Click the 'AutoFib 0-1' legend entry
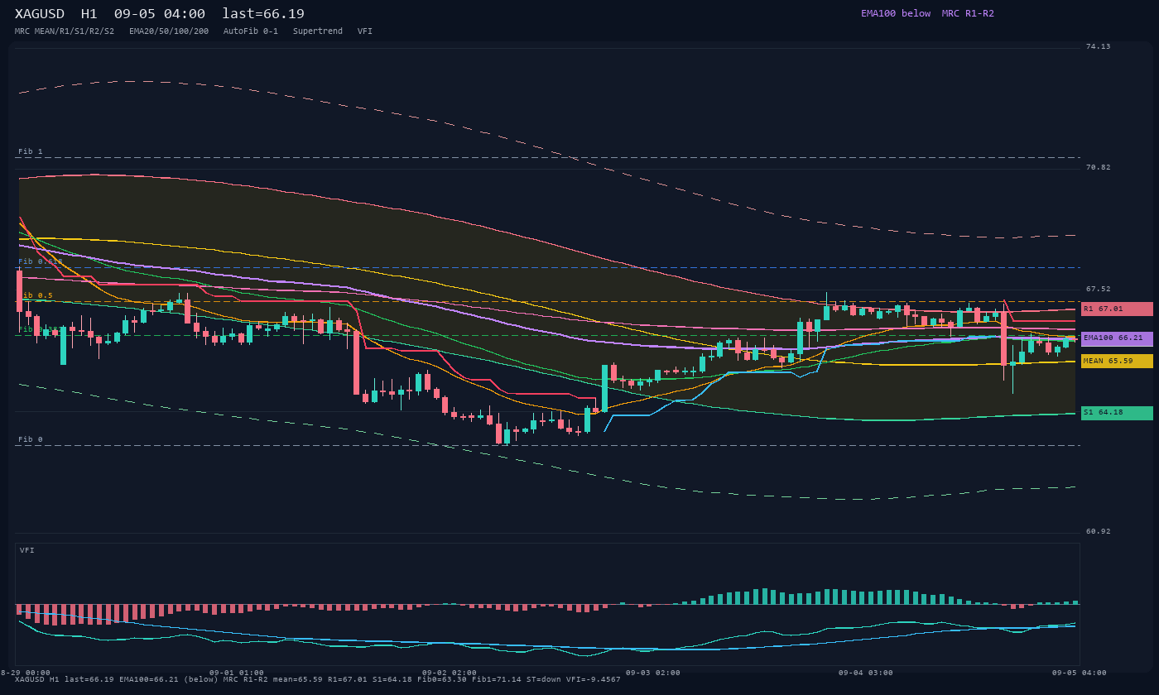The image size is (1159, 695). pyautogui.click(x=251, y=31)
